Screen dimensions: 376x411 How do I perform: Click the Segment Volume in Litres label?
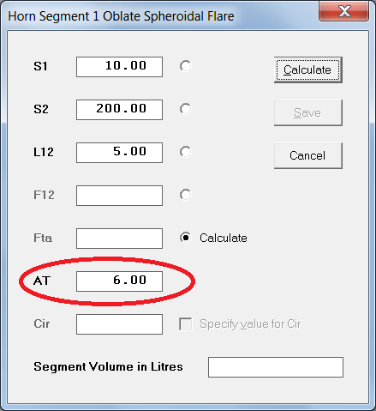tap(108, 366)
